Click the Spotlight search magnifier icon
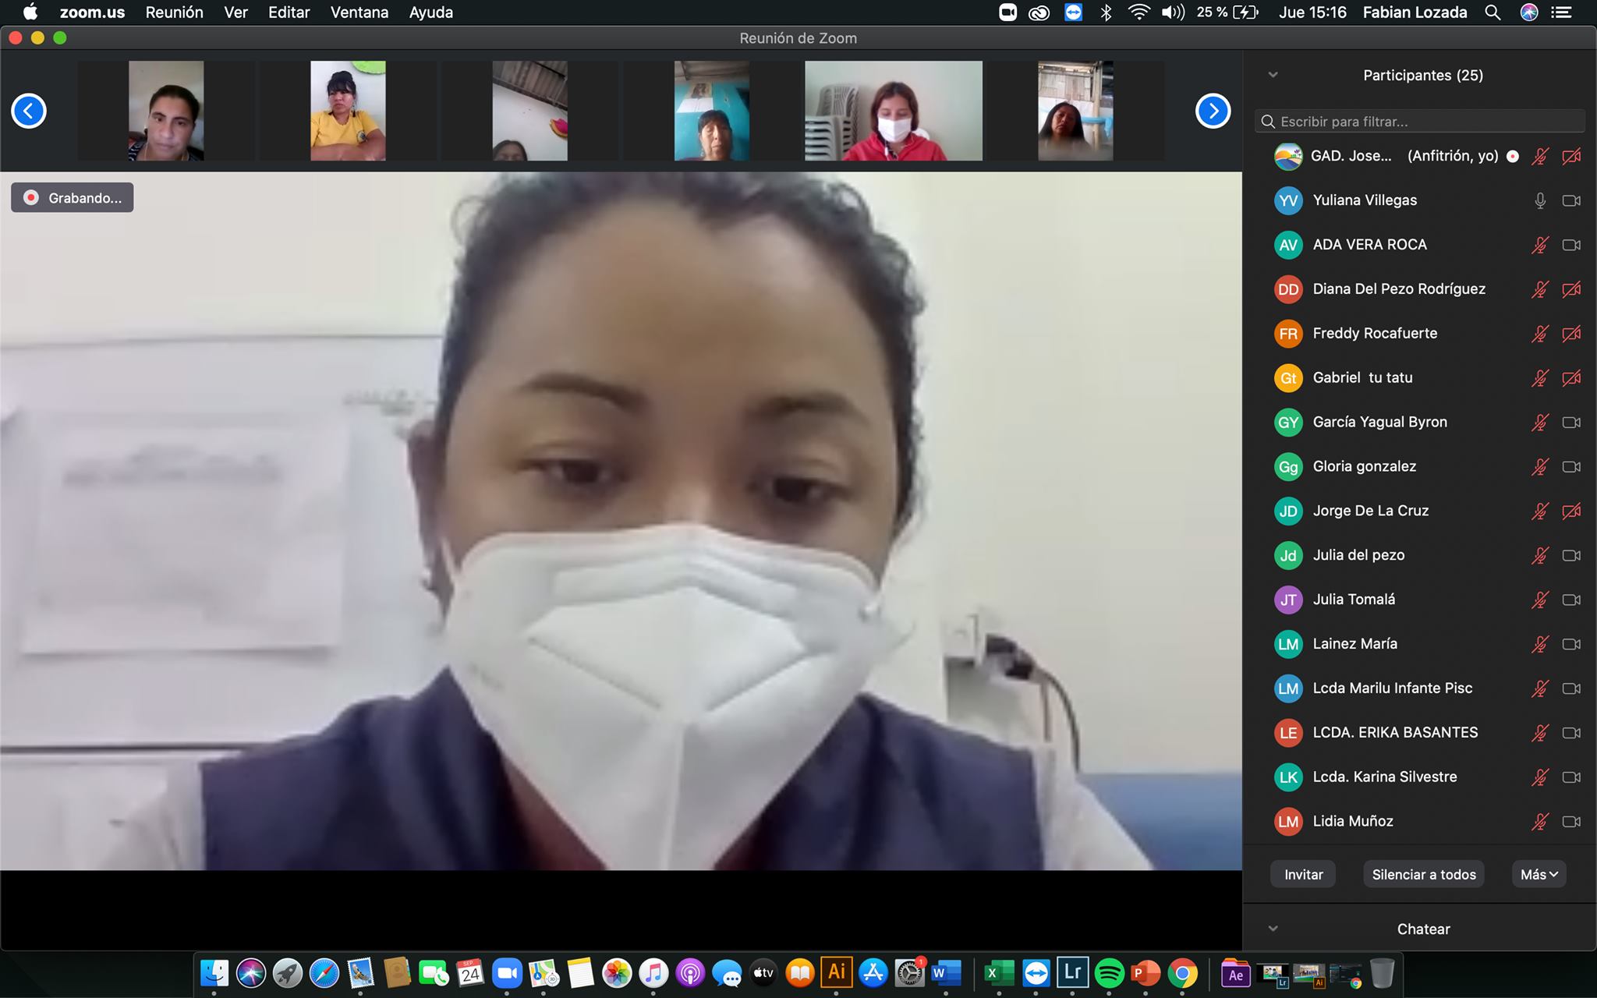The image size is (1597, 998). click(1493, 12)
